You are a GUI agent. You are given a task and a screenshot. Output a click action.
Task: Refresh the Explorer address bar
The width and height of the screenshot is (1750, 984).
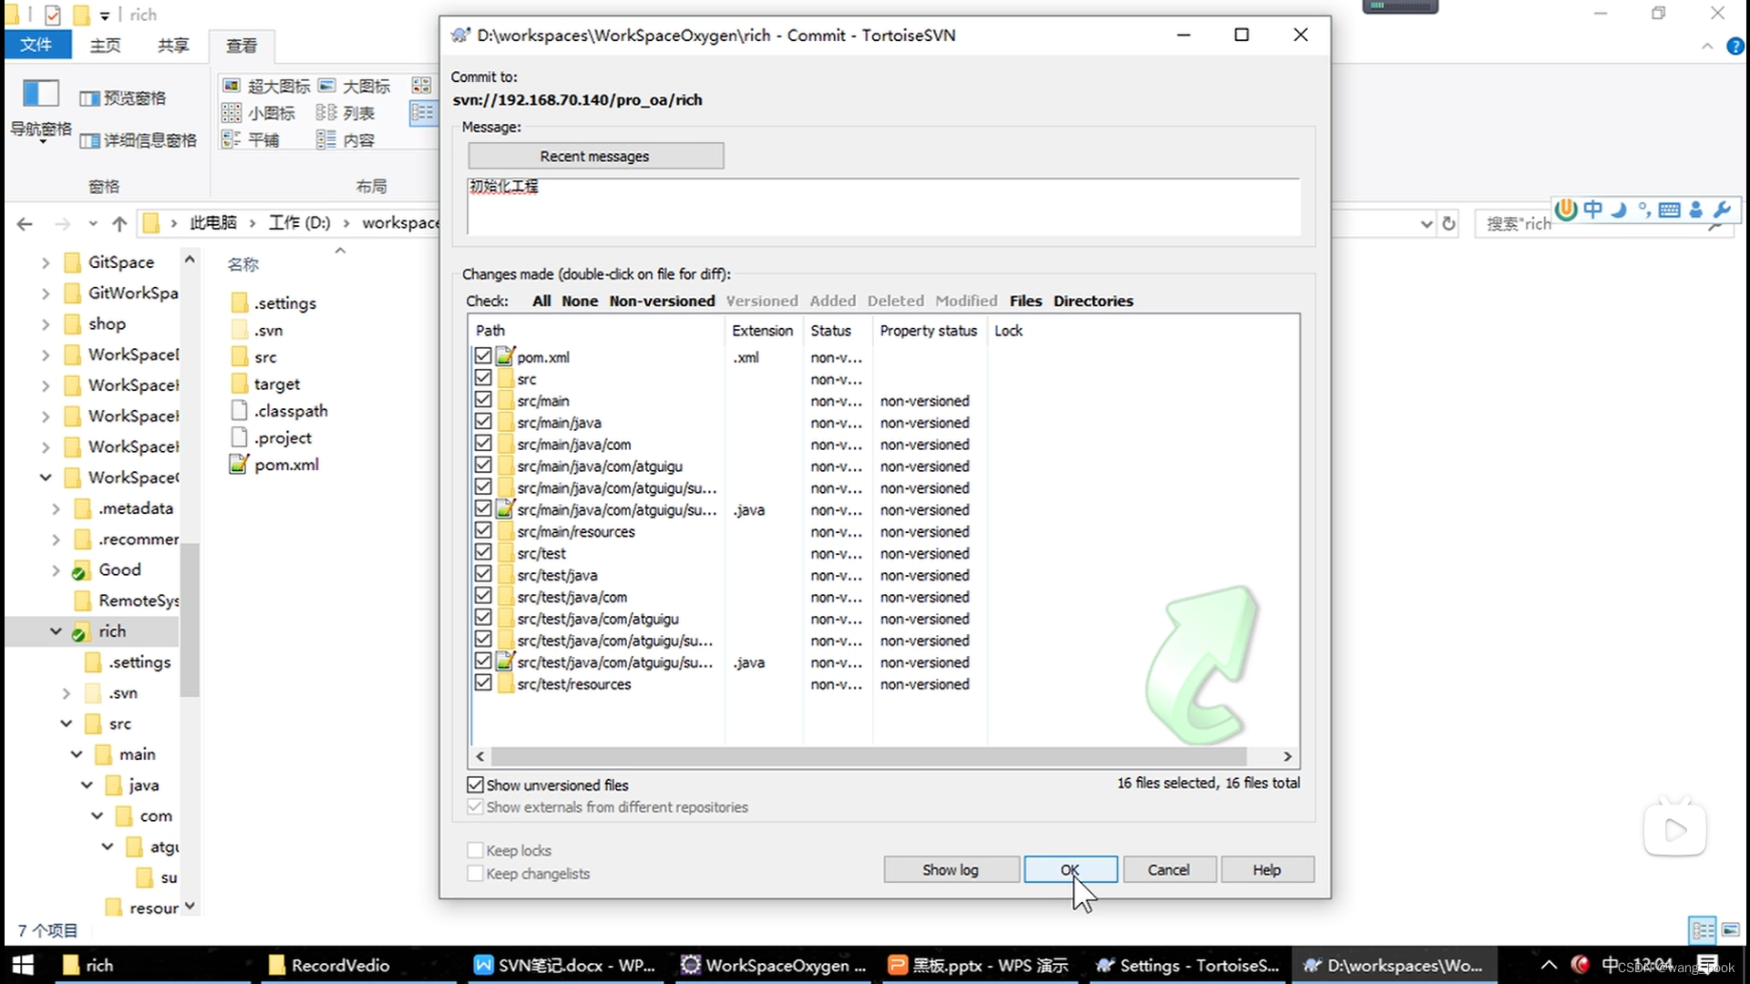click(1448, 223)
